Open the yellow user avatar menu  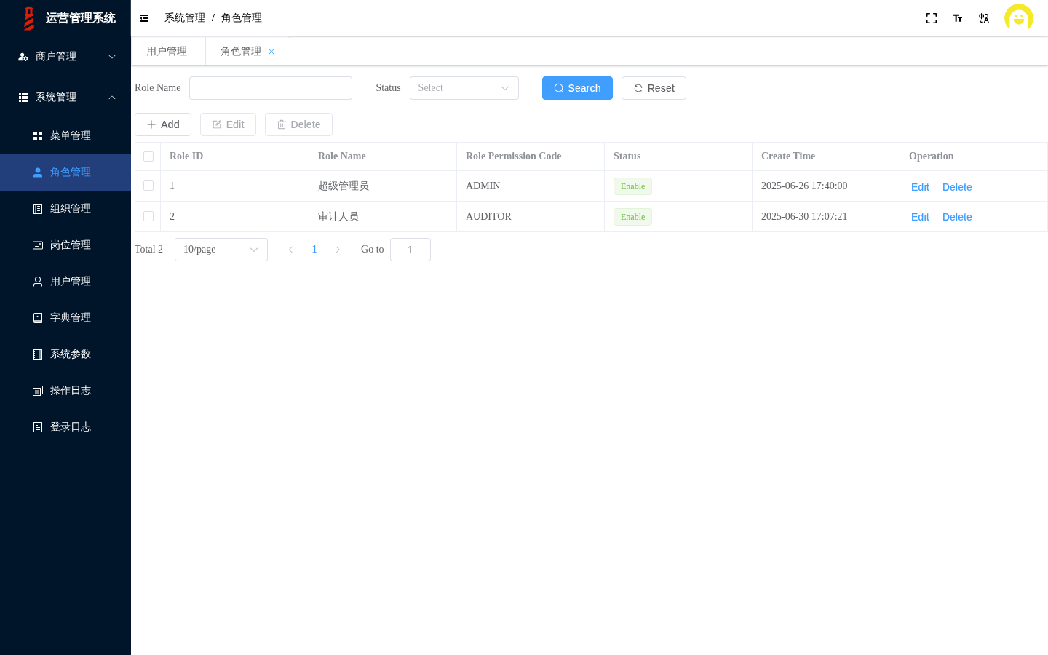1019,18
